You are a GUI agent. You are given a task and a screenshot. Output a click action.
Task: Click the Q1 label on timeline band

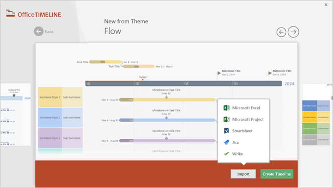pyautogui.click(x=88, y=84)
